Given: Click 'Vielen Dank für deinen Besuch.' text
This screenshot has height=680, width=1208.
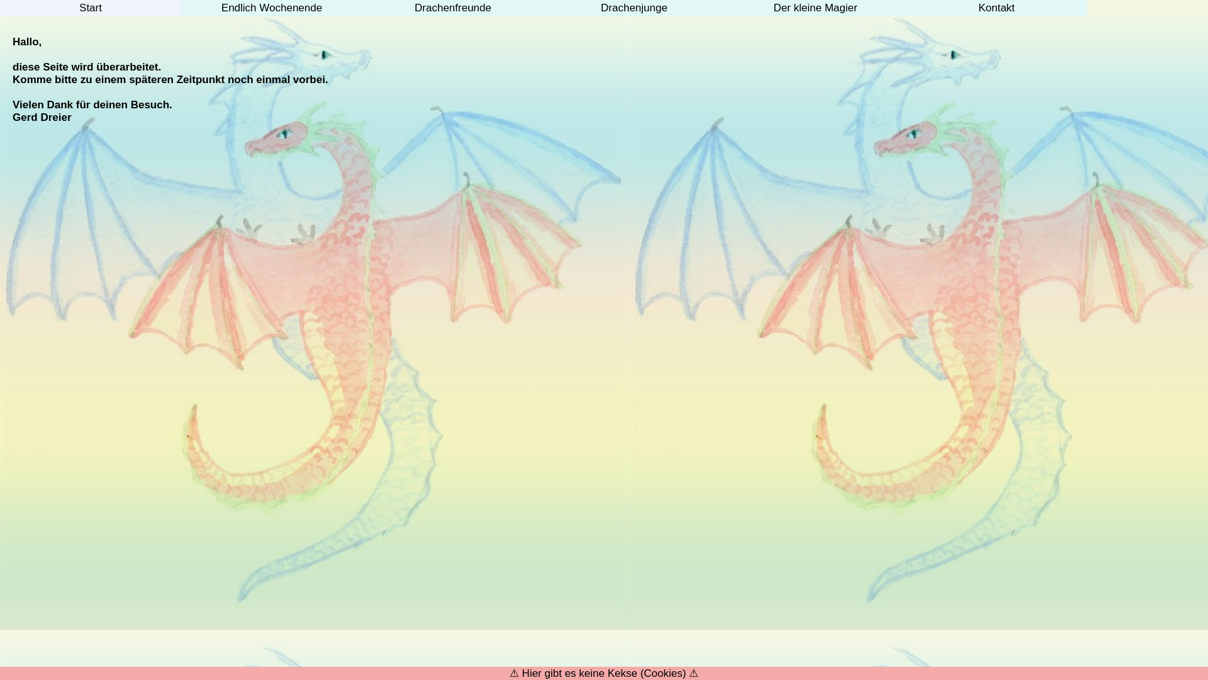Looking at the screenshot, I should pos(92,105).
